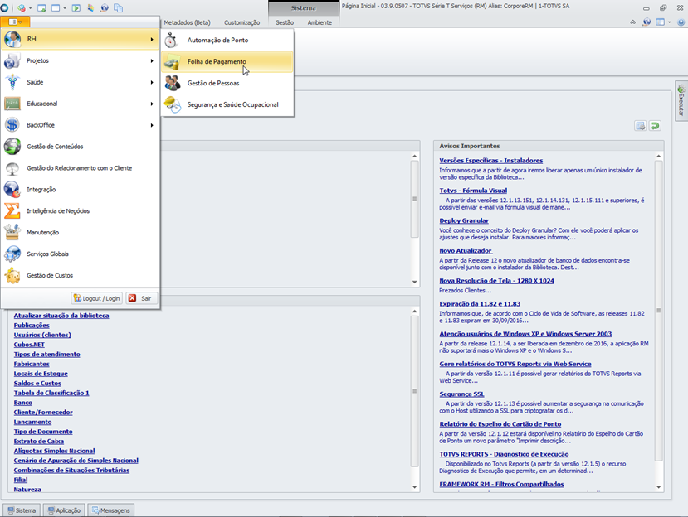Click the copy documents toolbar icon

click(119, 8)
